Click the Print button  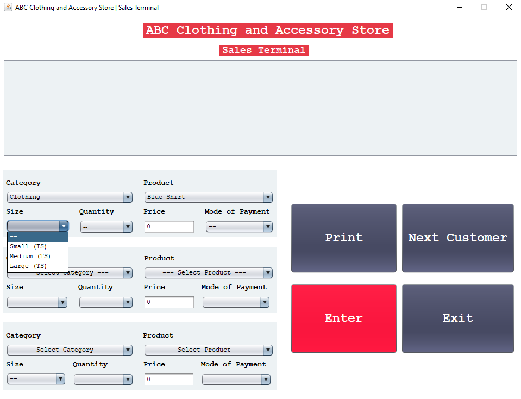(x=344, y=238)
